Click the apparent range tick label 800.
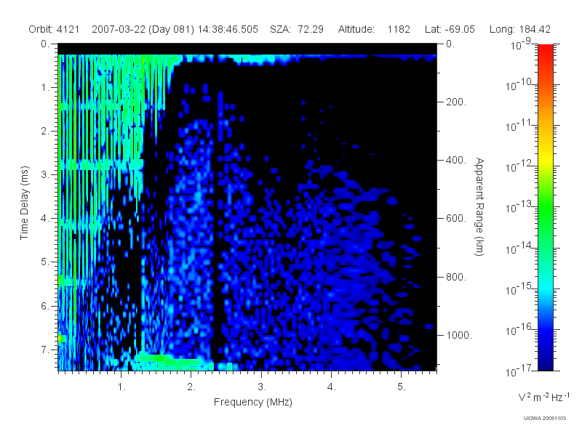The image size is (582, 436). 456,277
